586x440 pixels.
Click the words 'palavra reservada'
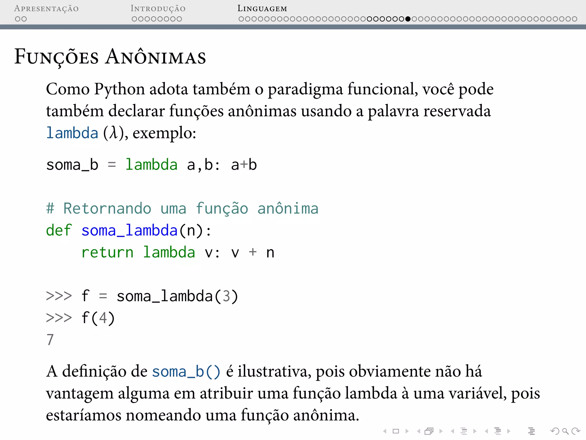pyautogui.click(x=429, y=111)
